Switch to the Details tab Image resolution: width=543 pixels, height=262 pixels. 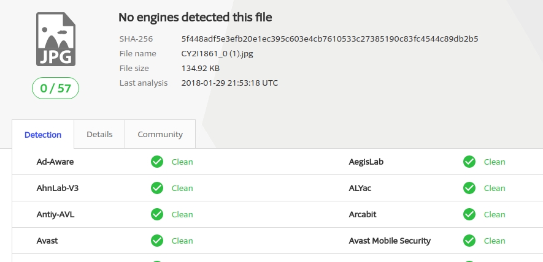click(99, 134)
